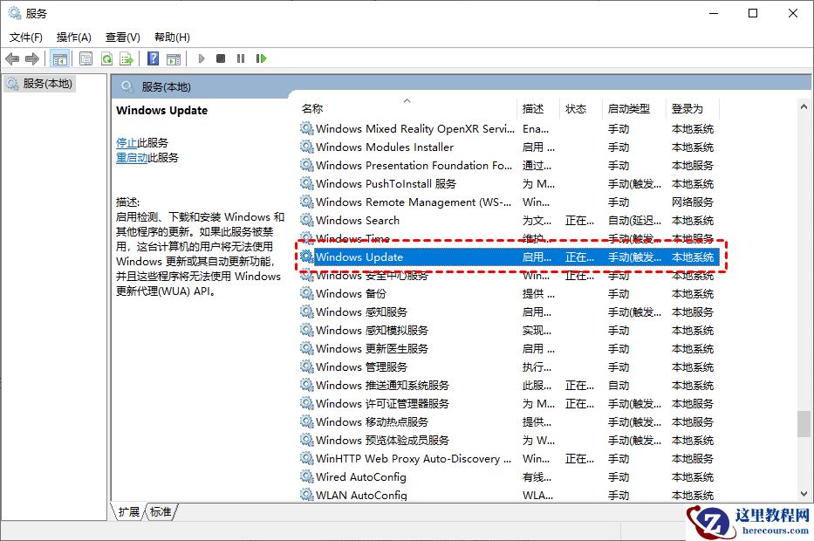Refresh the service list using the toolbar icon

click(106, 58)
